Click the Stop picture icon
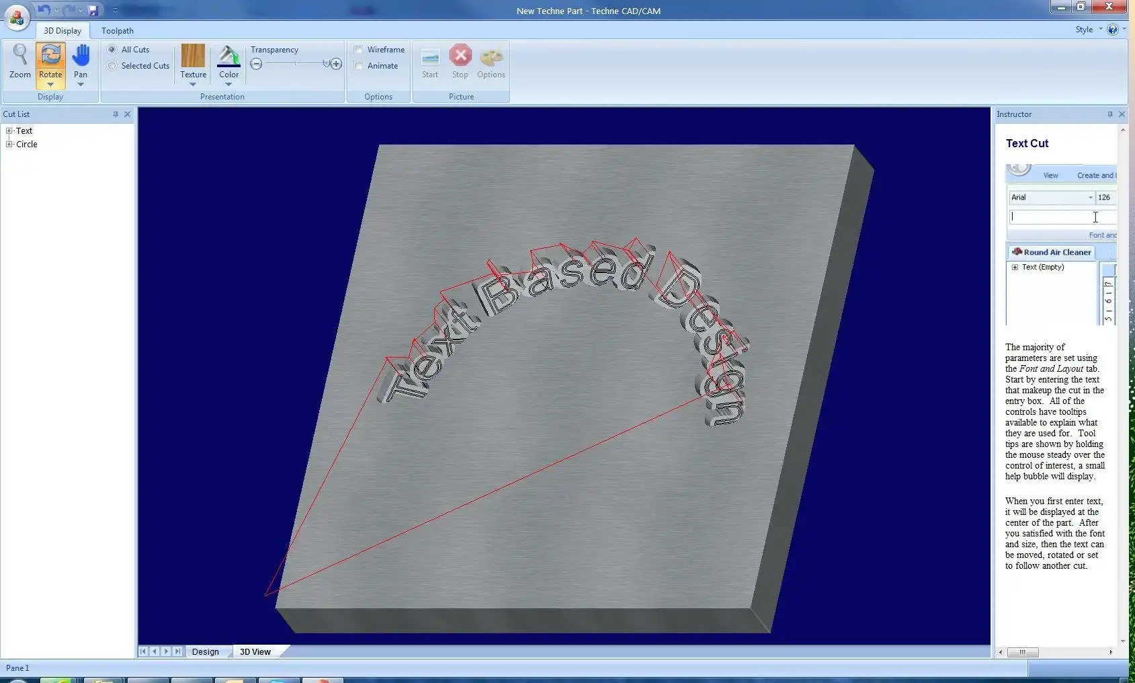This screenshot has width=1135, height=683. (460, 61)
